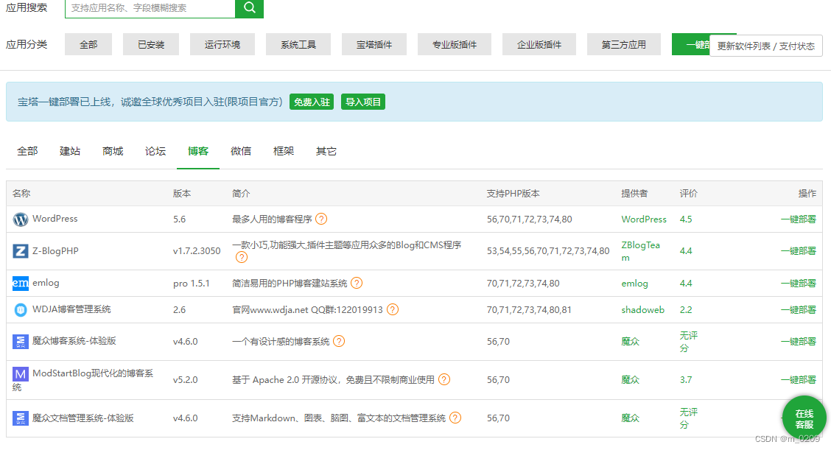Click the ModStartBlog logo icon
The width and height of the screenshot is (831, 450).
click(x=20, y=374)
